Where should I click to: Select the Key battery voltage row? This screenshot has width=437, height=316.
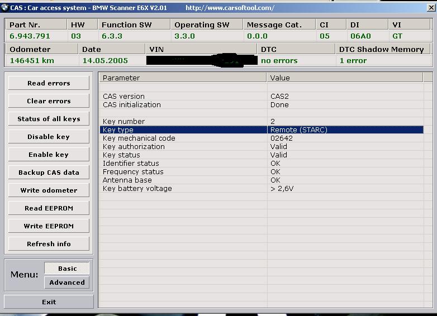262,188
